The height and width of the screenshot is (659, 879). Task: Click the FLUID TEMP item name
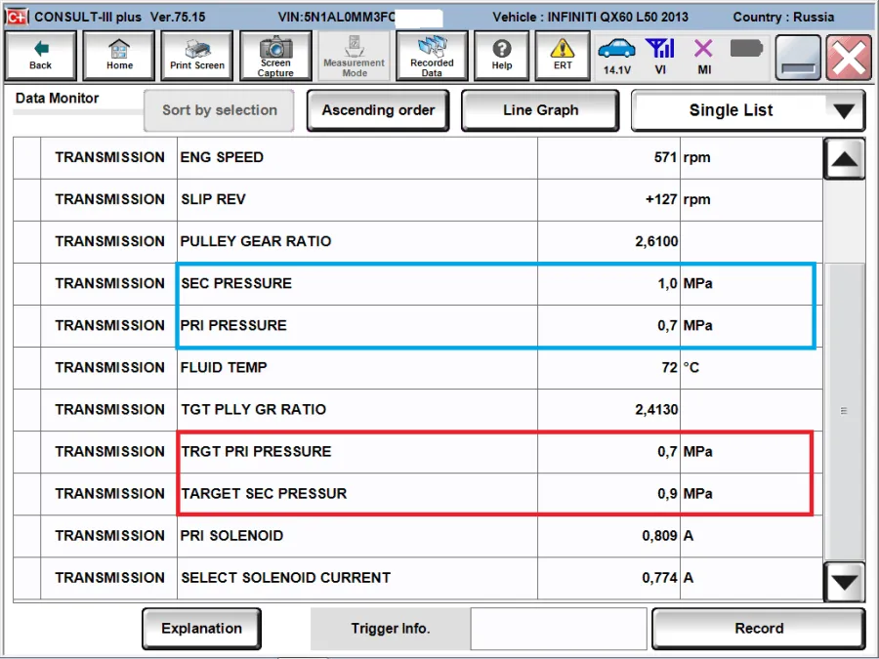(224, 368)
